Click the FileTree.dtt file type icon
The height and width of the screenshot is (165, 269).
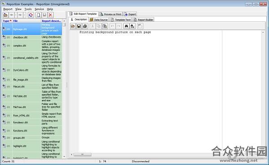(4, 107)
